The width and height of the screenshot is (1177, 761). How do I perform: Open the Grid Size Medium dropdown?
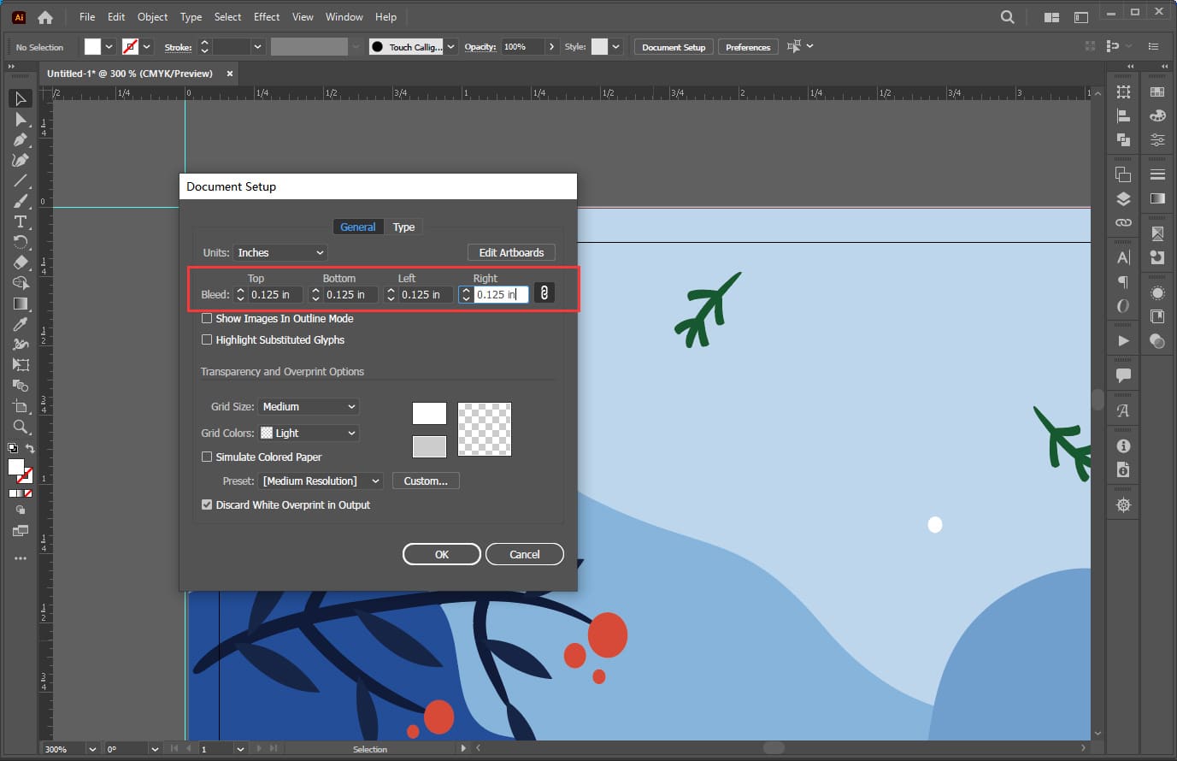pos(309,406)
